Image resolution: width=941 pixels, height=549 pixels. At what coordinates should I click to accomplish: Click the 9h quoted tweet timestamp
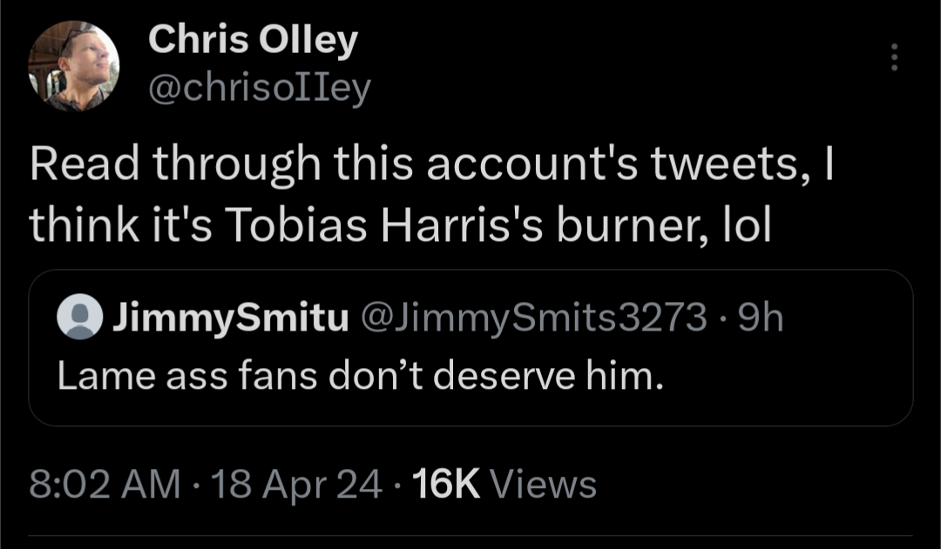coord(761,320)
